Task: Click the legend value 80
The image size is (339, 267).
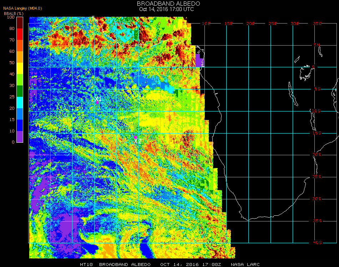Action: click(x=12, y=28)
